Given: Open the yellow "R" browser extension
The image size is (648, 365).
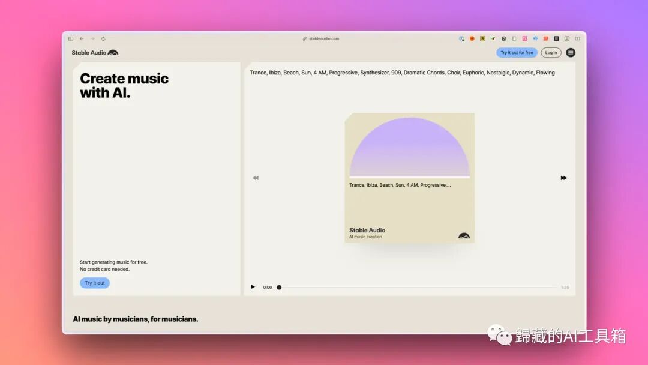Looking at the screenshot, I should [482, 39].
